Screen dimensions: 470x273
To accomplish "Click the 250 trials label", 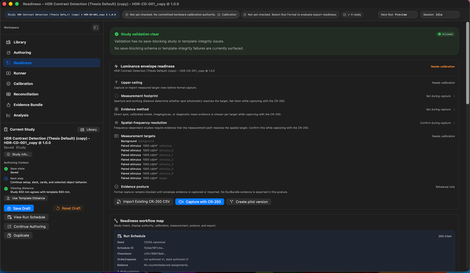I will coord(445,236).
